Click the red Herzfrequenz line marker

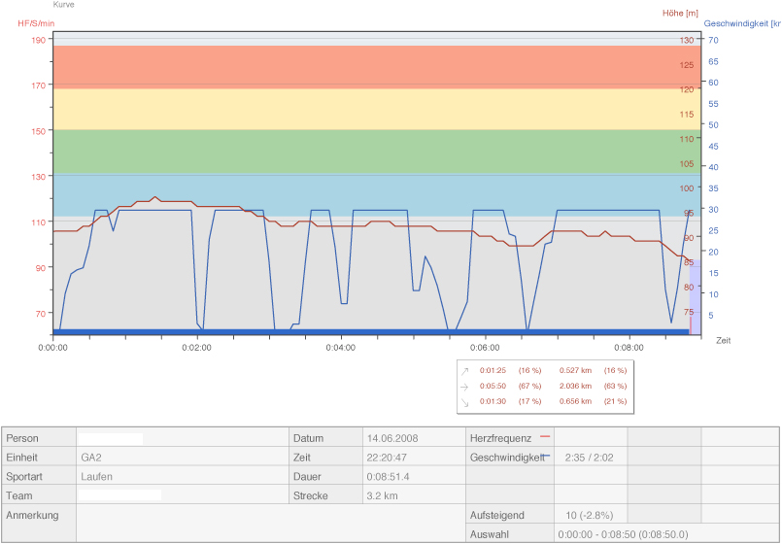point(544,438)
